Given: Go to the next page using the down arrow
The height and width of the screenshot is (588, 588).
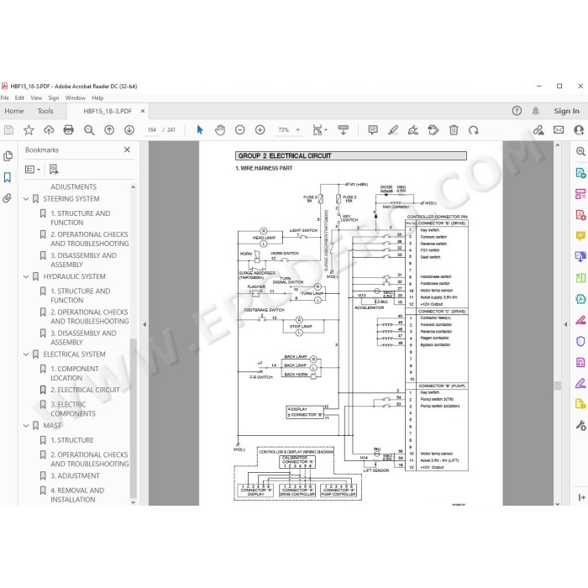Looking at the screenshot, I should (x=129, y=130).
